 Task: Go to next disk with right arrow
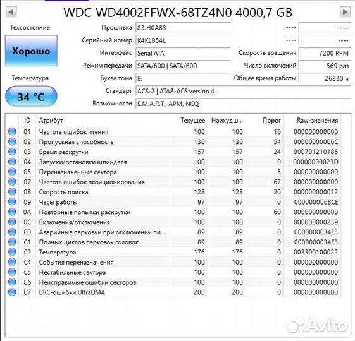click(345, 12)
